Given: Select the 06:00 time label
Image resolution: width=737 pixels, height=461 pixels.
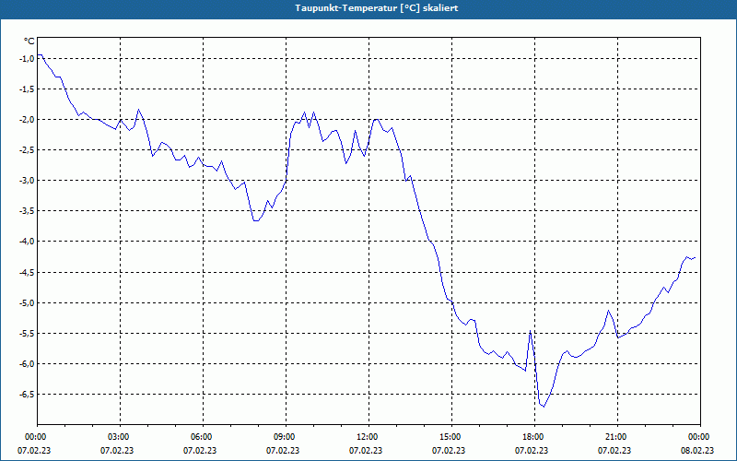Looking at the screenshot, I should pos(203,437).
